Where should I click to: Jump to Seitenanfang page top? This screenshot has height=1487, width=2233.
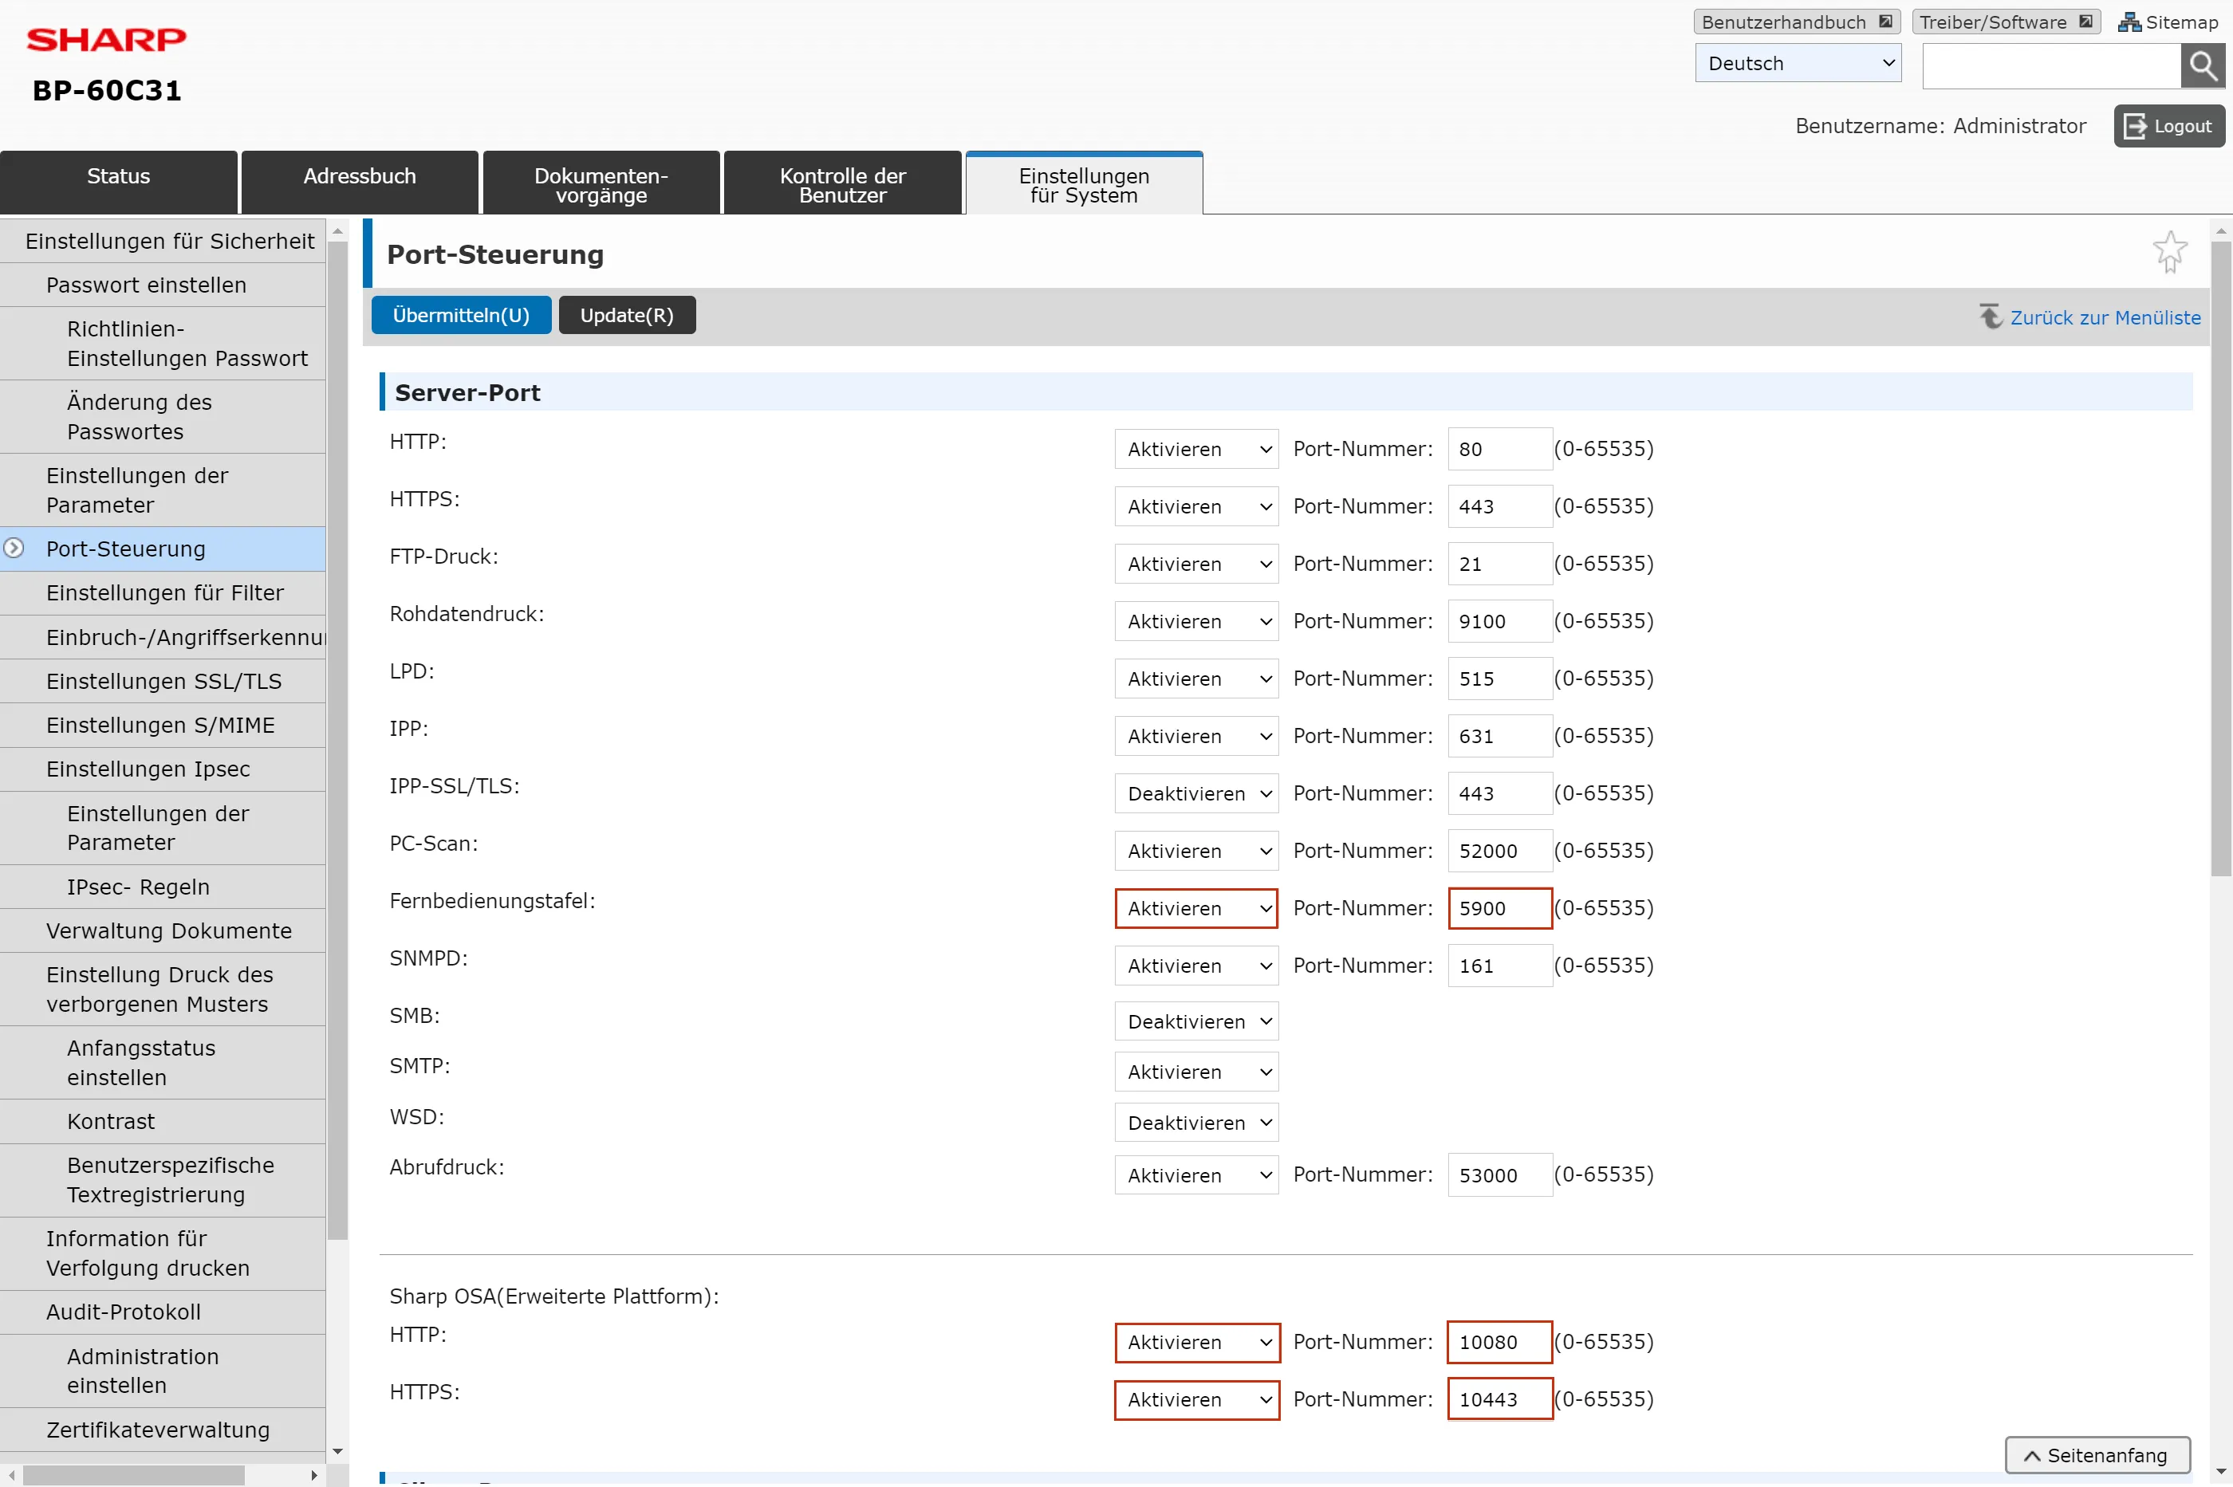tap(2097, 1455)
